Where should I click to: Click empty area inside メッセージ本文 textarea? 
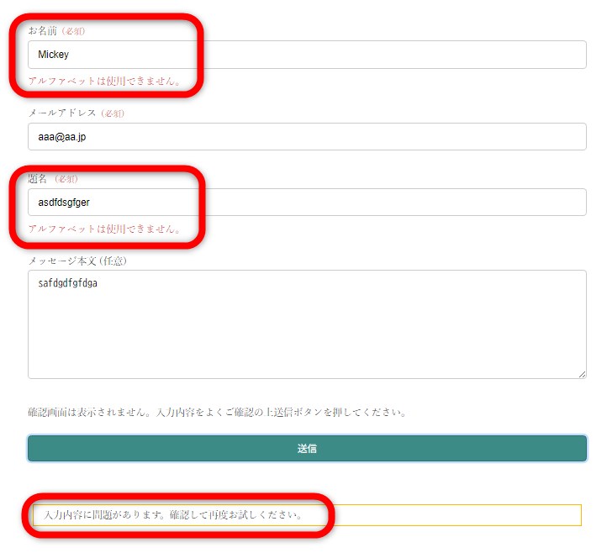[307, 336]
